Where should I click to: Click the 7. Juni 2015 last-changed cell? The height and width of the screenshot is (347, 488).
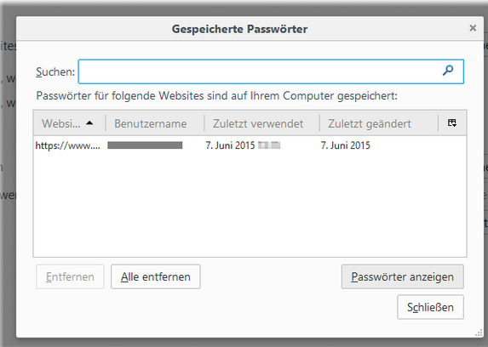[346, 145]
